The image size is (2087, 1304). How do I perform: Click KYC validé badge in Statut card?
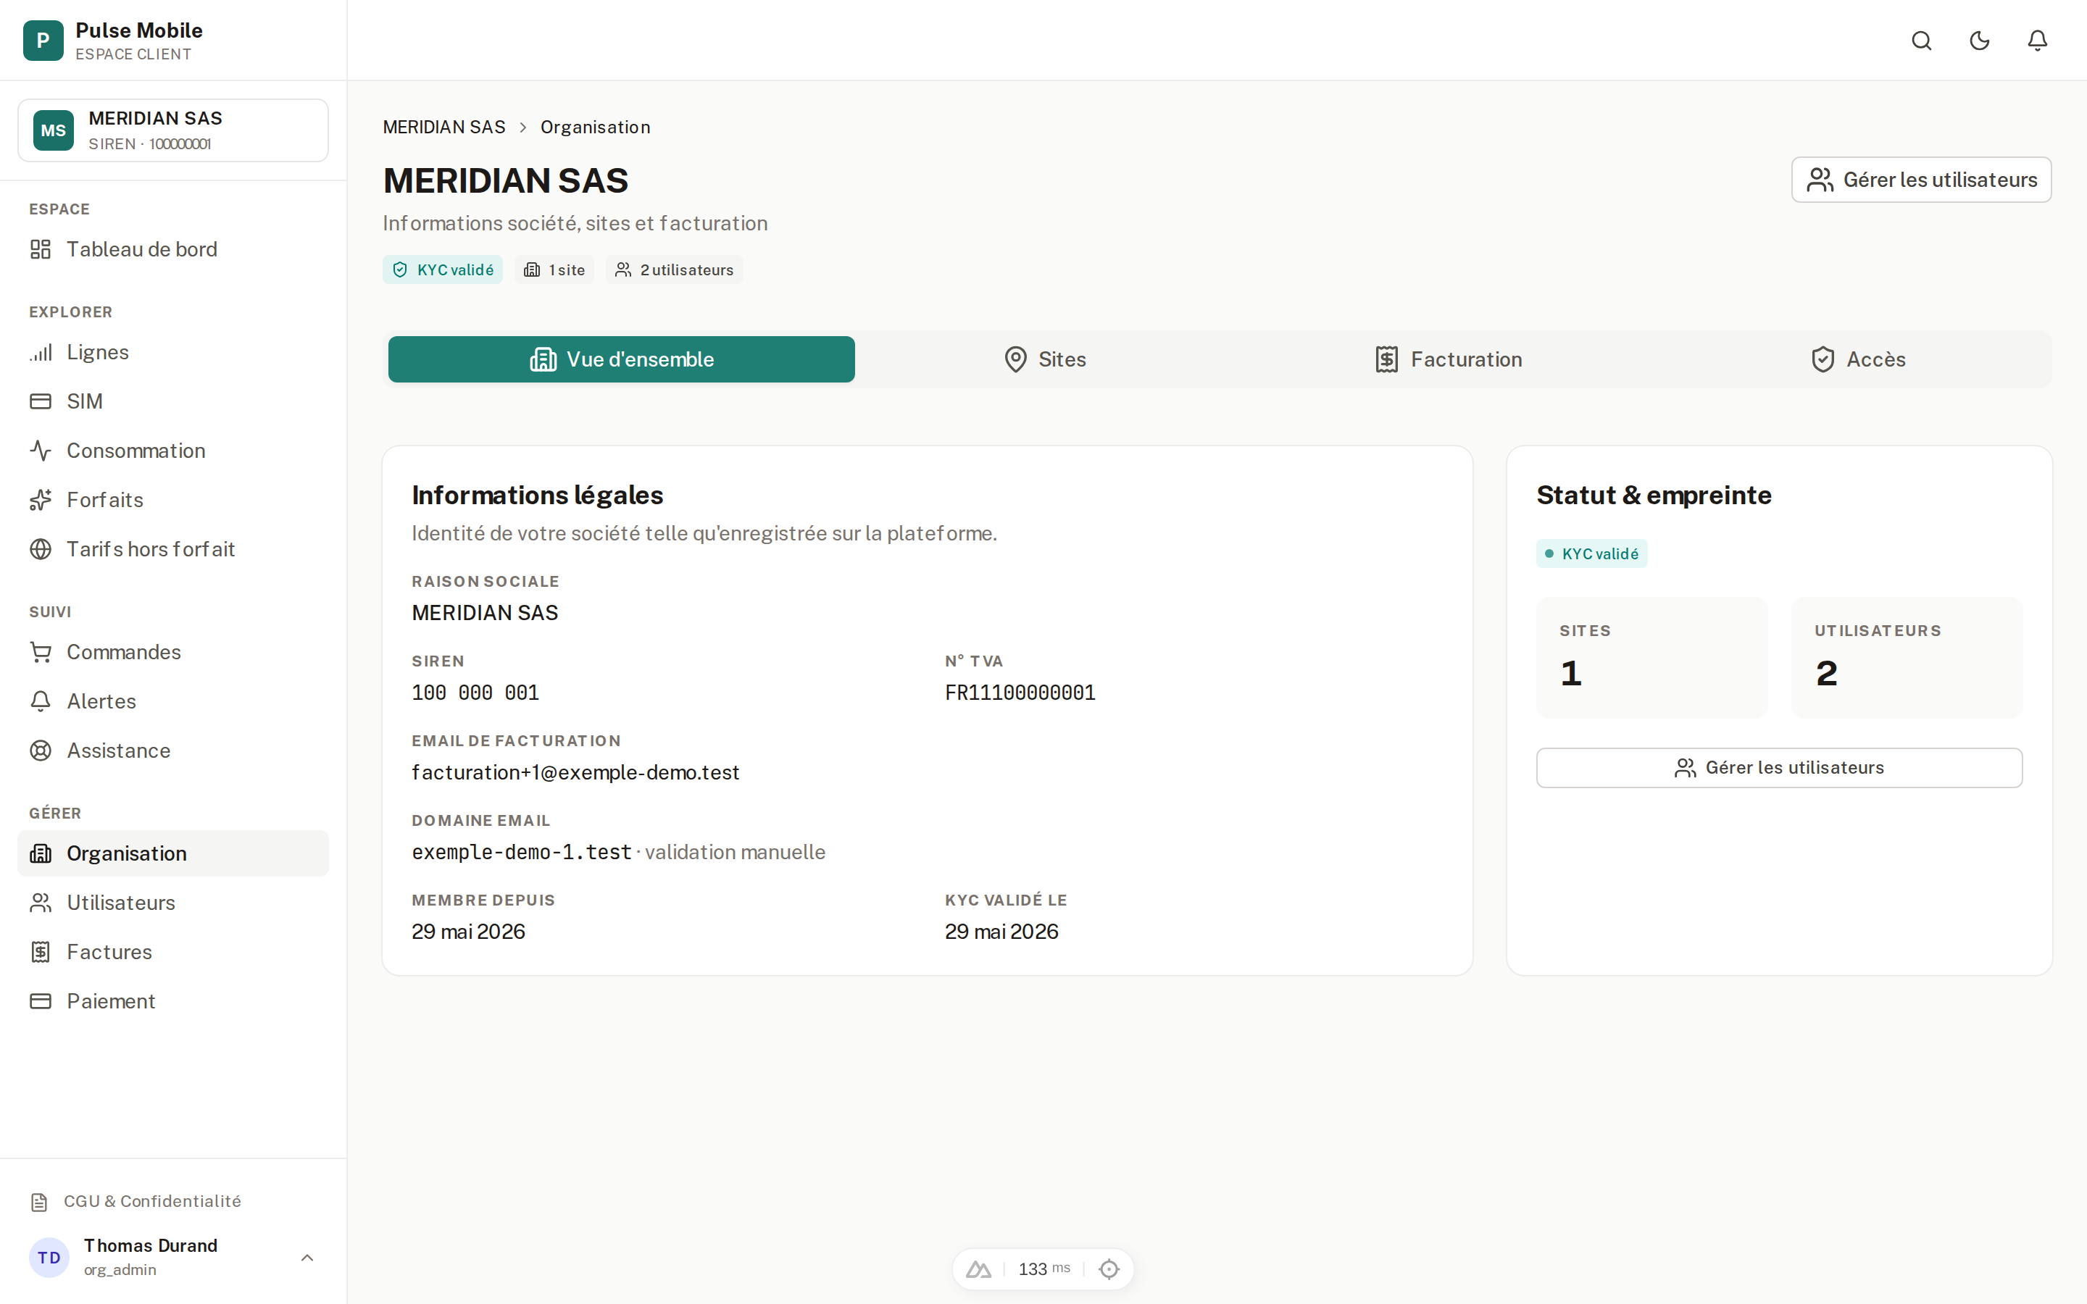click(1591, 553)
